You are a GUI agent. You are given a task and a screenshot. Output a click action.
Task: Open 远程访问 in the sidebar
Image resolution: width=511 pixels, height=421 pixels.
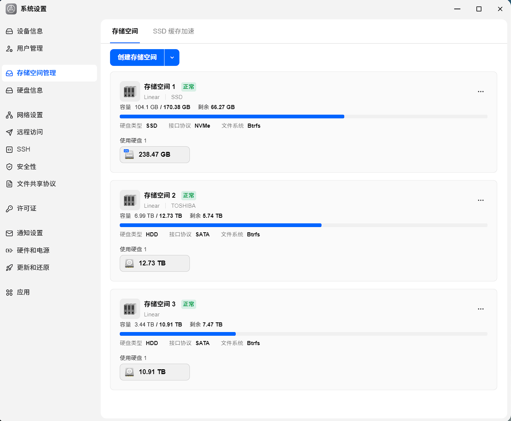[x=49, y=132]
